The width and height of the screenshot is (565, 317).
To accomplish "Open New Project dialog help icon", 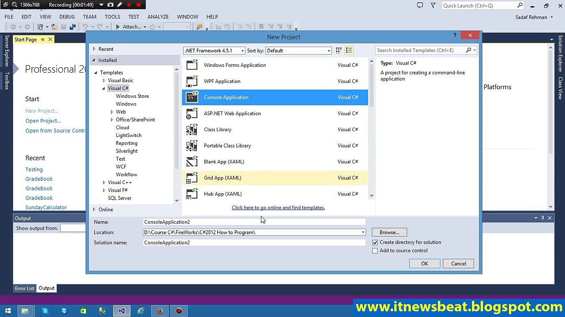I will [455, 35].
